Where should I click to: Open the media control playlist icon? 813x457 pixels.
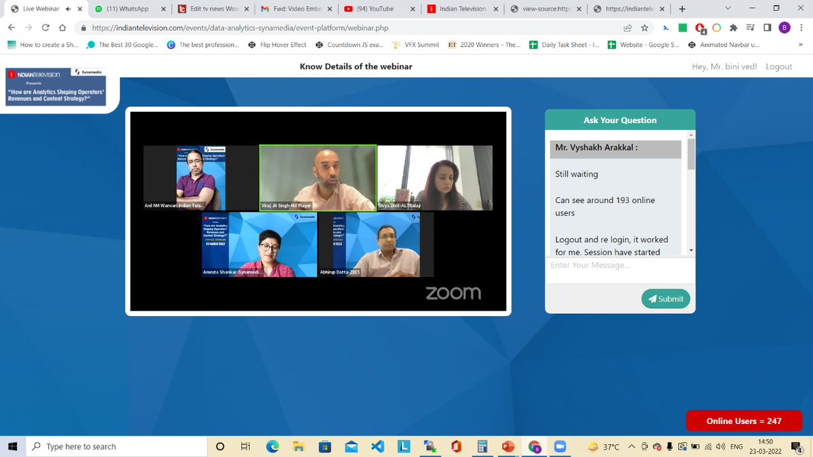point(751,28)
